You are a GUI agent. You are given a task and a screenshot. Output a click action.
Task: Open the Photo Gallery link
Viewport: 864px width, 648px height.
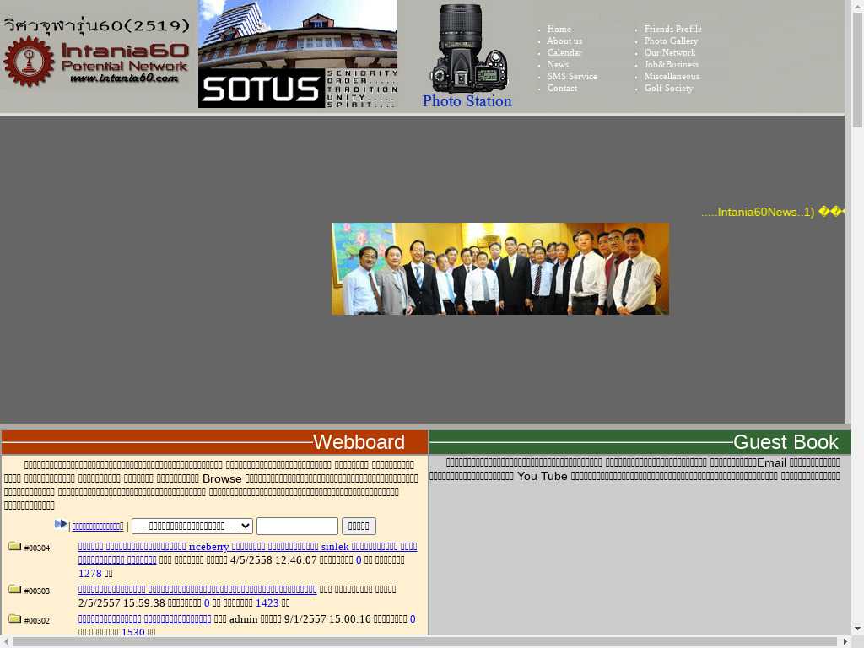click(671, 40)
